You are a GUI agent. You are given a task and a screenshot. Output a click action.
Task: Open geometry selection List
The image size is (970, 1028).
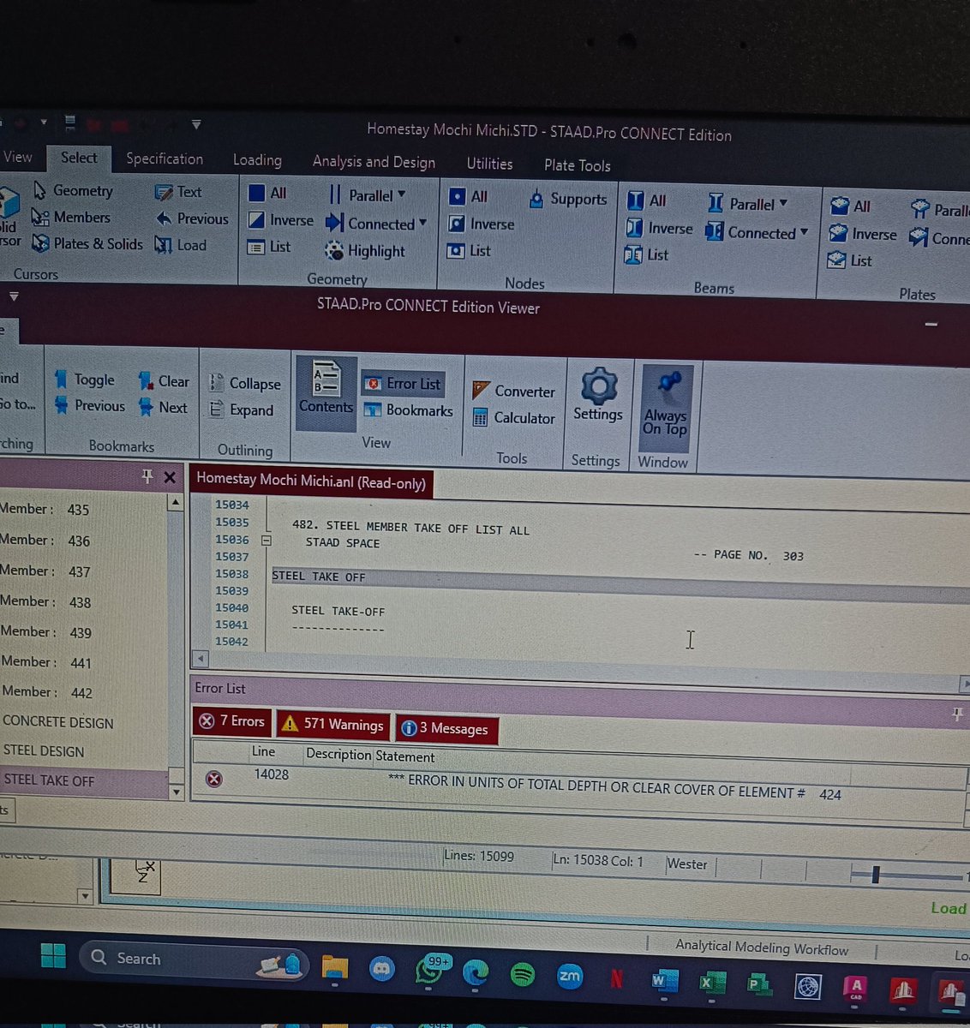pos(269,247)
